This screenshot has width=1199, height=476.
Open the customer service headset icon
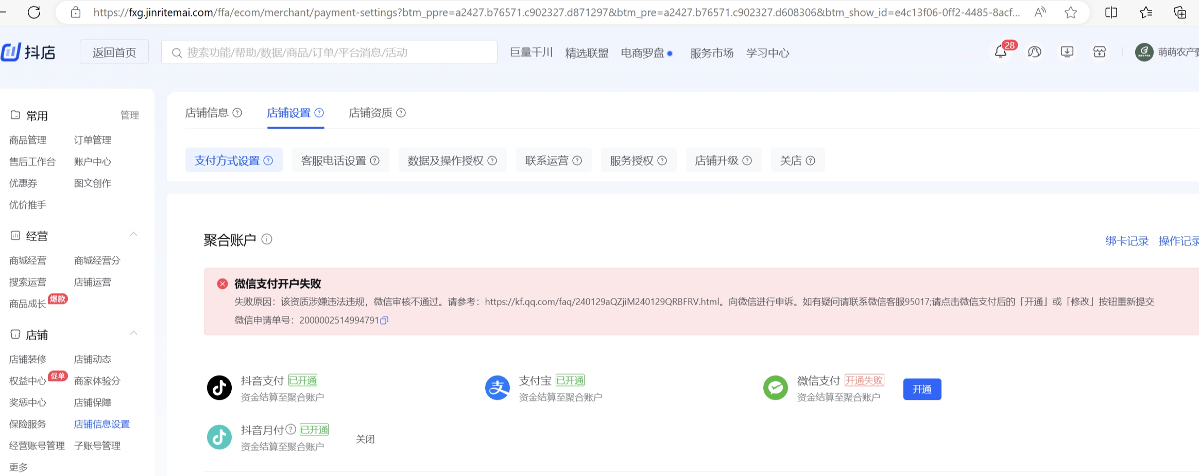(x=1035, y=52)
